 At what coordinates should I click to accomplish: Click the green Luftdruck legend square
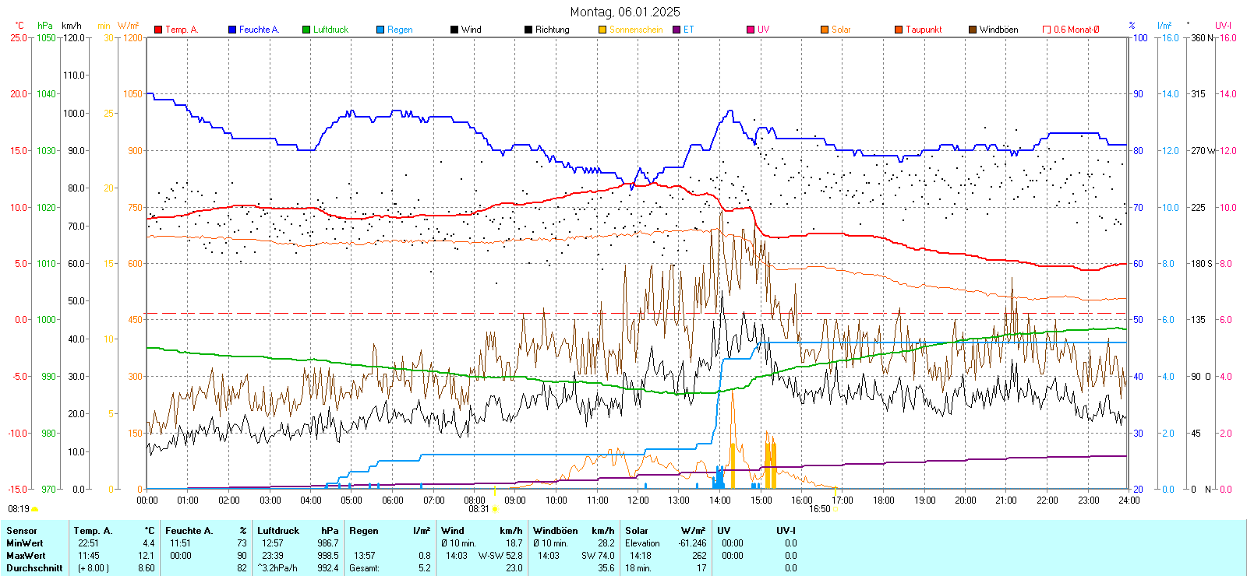point(306,30)
